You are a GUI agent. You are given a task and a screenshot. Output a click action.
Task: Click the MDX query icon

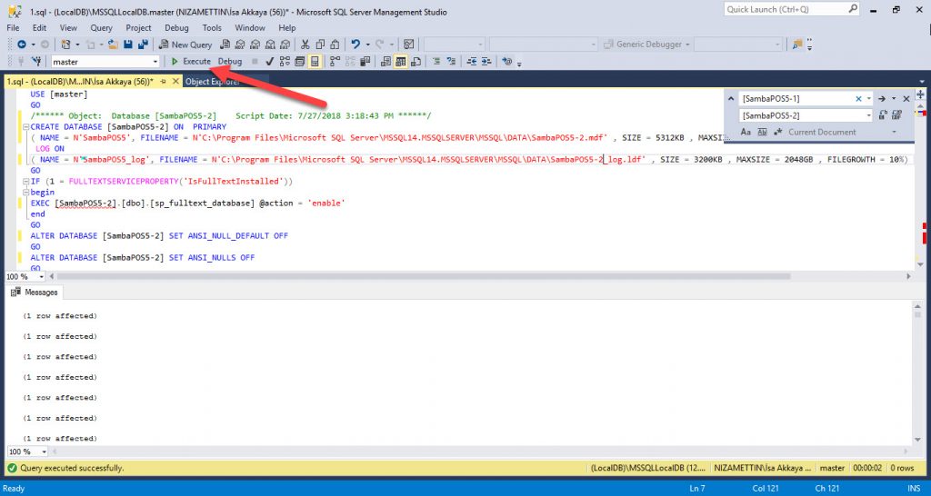[x=240, y=45]
